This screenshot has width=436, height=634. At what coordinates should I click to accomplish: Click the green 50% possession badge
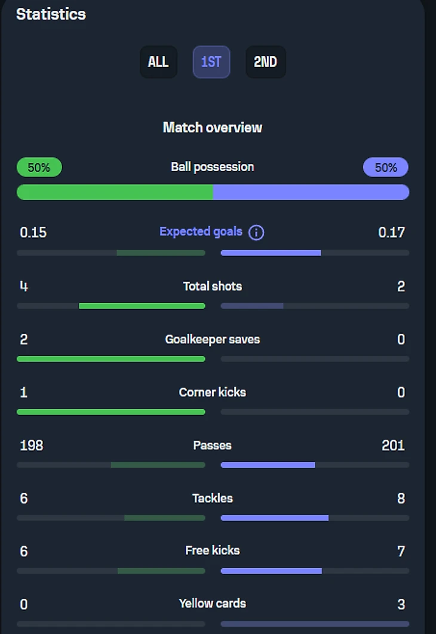click(39, 167)
